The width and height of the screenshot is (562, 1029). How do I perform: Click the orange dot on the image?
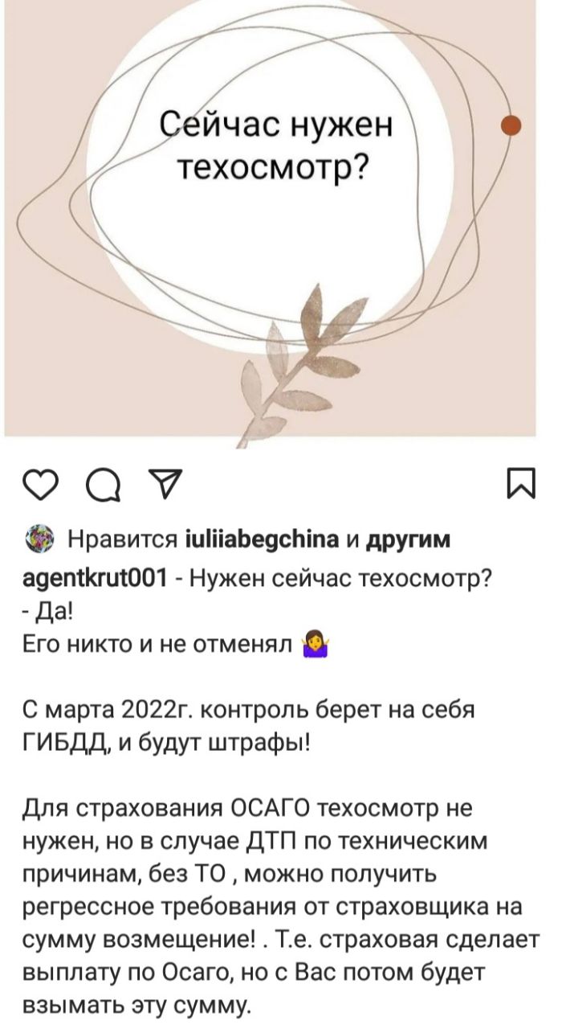pyautogui.click(x=511, y=125)
